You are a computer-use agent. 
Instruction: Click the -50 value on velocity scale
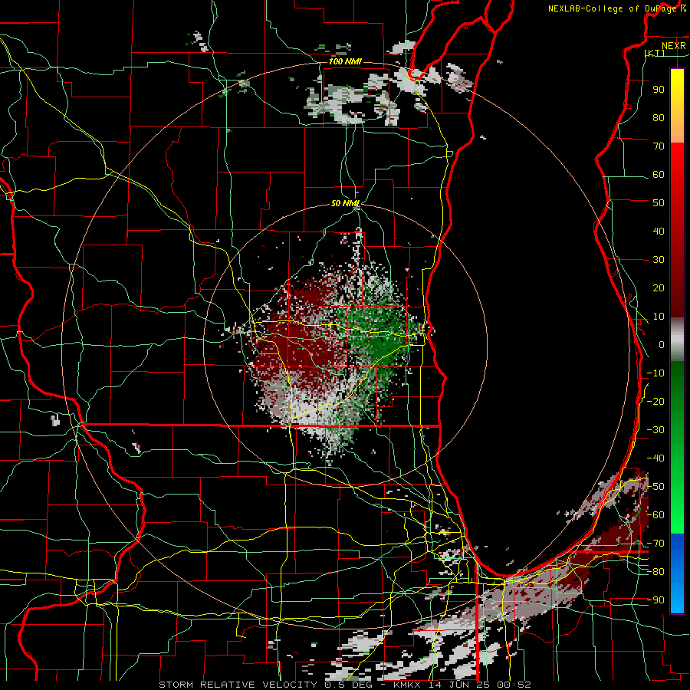point(655,487)
